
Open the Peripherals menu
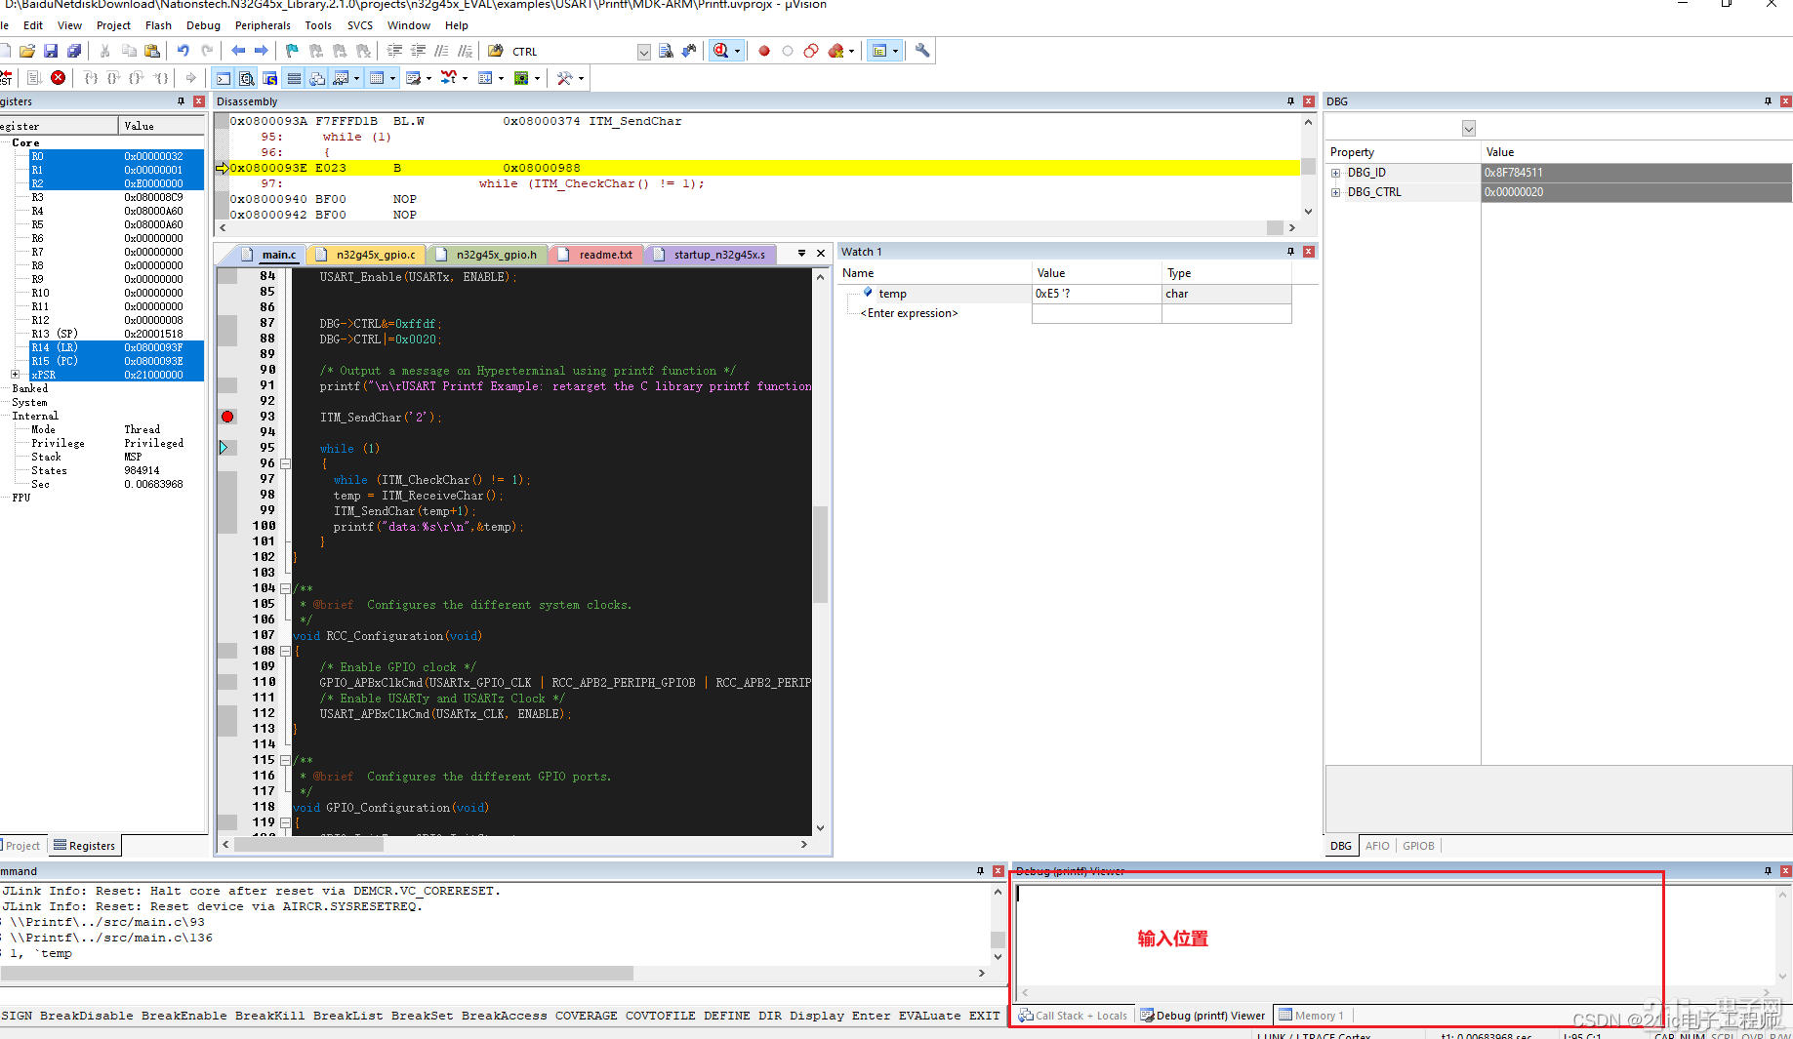pyautogui.click(x=262, y=25)
